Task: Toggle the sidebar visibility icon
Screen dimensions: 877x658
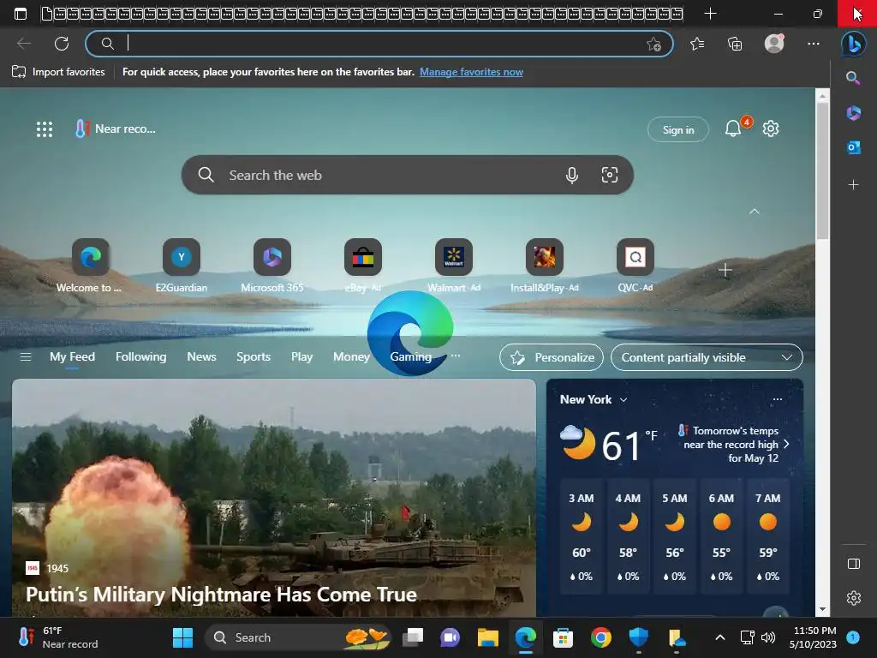Action: coord(854,564)
